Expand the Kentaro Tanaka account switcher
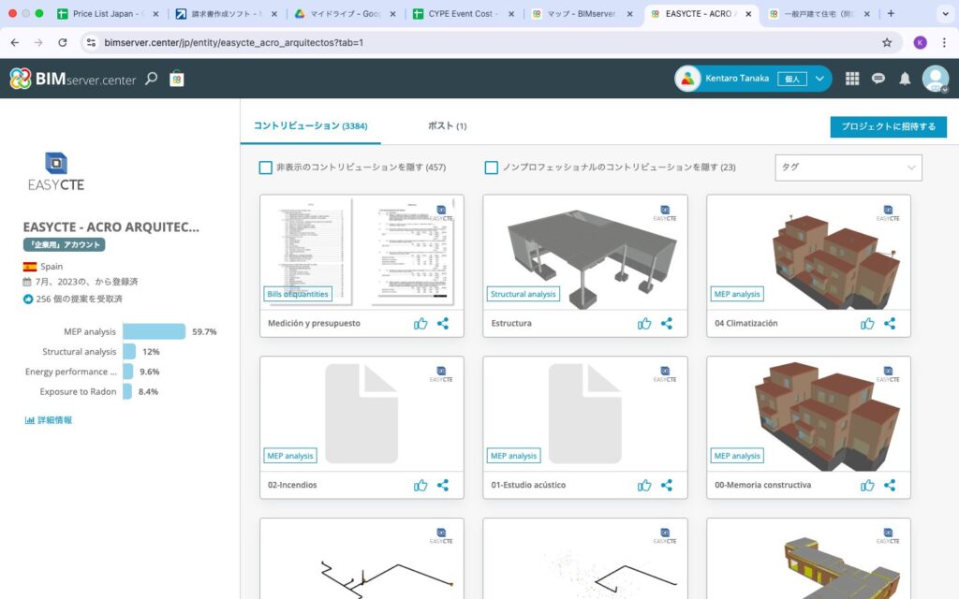959x599 pixels. pyautogui.click(x=819, y=79)
